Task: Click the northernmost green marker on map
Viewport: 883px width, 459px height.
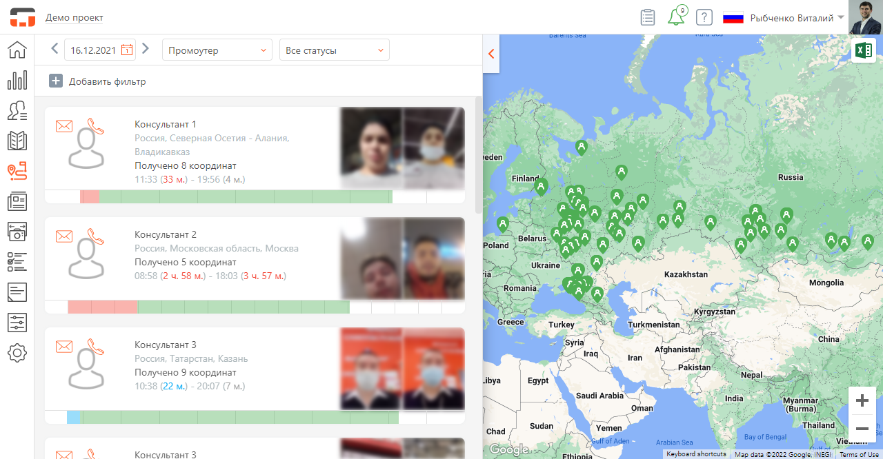Action: pos(582,147)
